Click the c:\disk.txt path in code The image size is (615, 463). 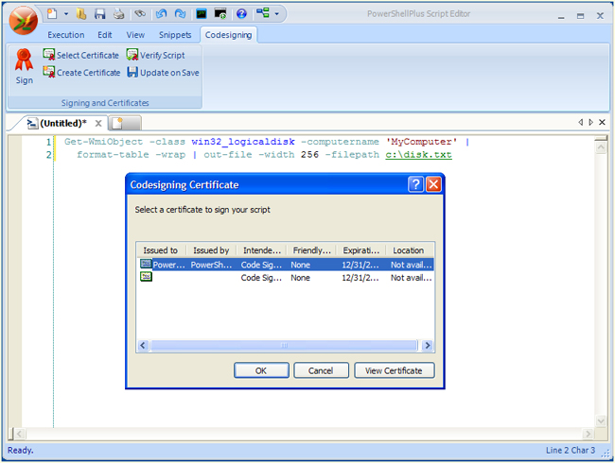click(x=418, y=155)
